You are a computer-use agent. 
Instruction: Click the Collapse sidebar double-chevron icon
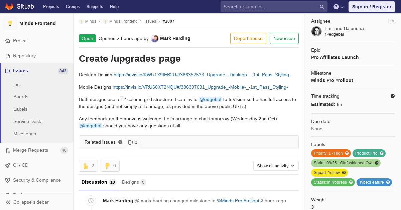[x=8, y=202]
